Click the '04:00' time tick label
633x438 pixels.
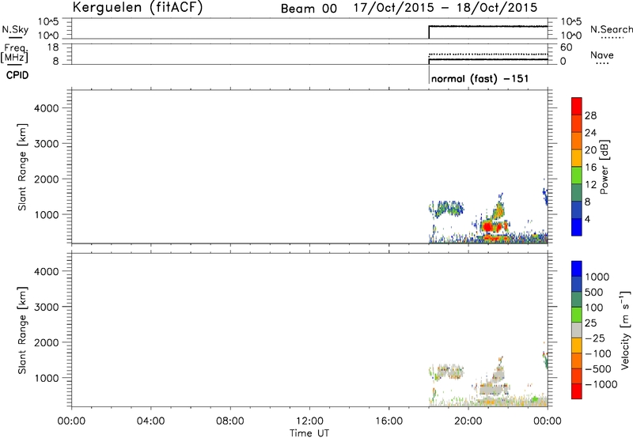tap(151, 421)
